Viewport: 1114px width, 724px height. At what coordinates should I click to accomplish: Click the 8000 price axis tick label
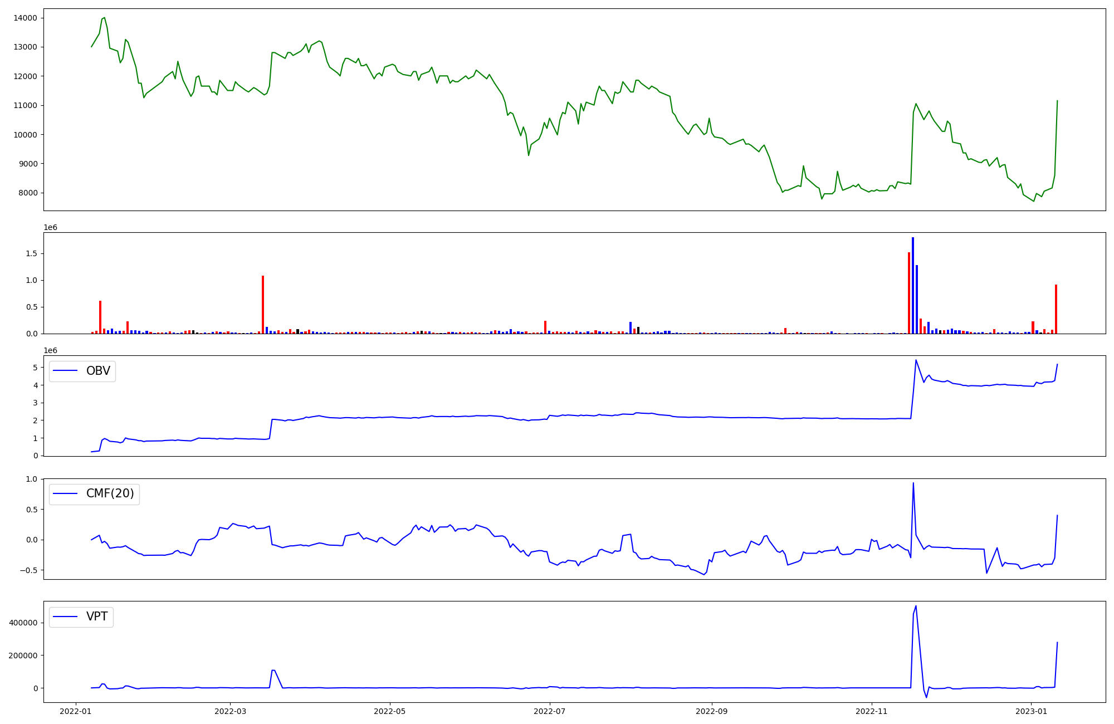pyautogui.click(x=27, y=193)
